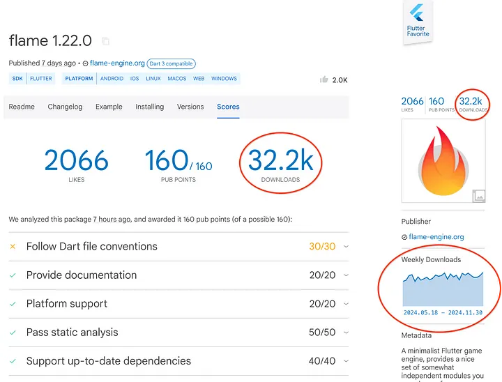Expand Platform support section chevron
The image size is (502, 382).
click(346, 303)
